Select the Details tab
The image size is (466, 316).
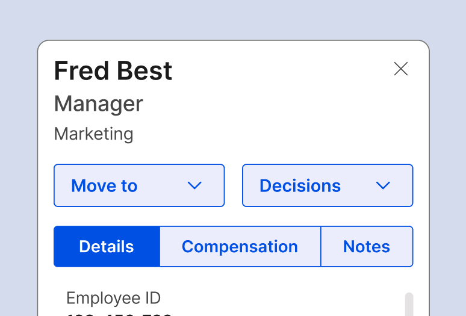pyautogui.click(x=107, y=247)
